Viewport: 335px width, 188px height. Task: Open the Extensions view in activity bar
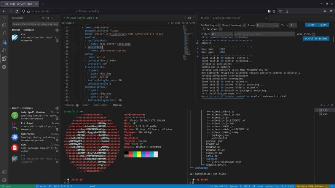[4, 58]
